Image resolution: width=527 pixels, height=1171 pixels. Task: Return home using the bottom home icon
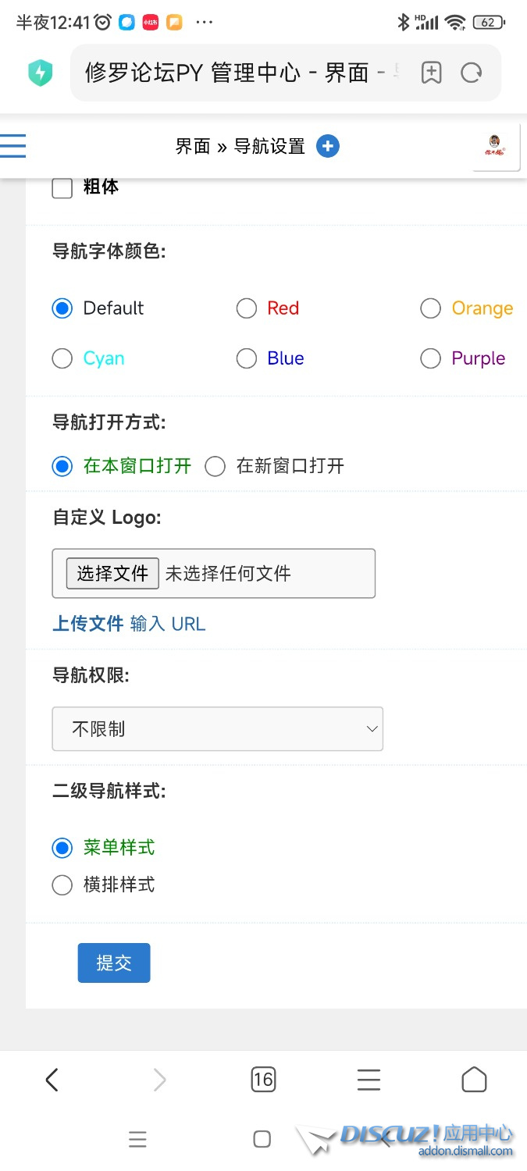point(474,1080)
